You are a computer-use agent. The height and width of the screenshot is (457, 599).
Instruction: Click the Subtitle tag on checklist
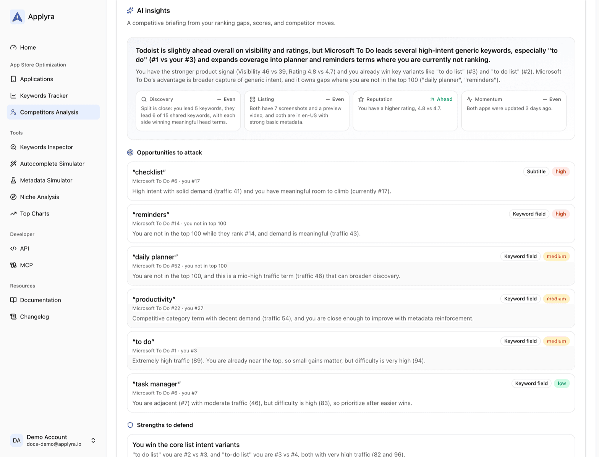(x=536, y=171)
